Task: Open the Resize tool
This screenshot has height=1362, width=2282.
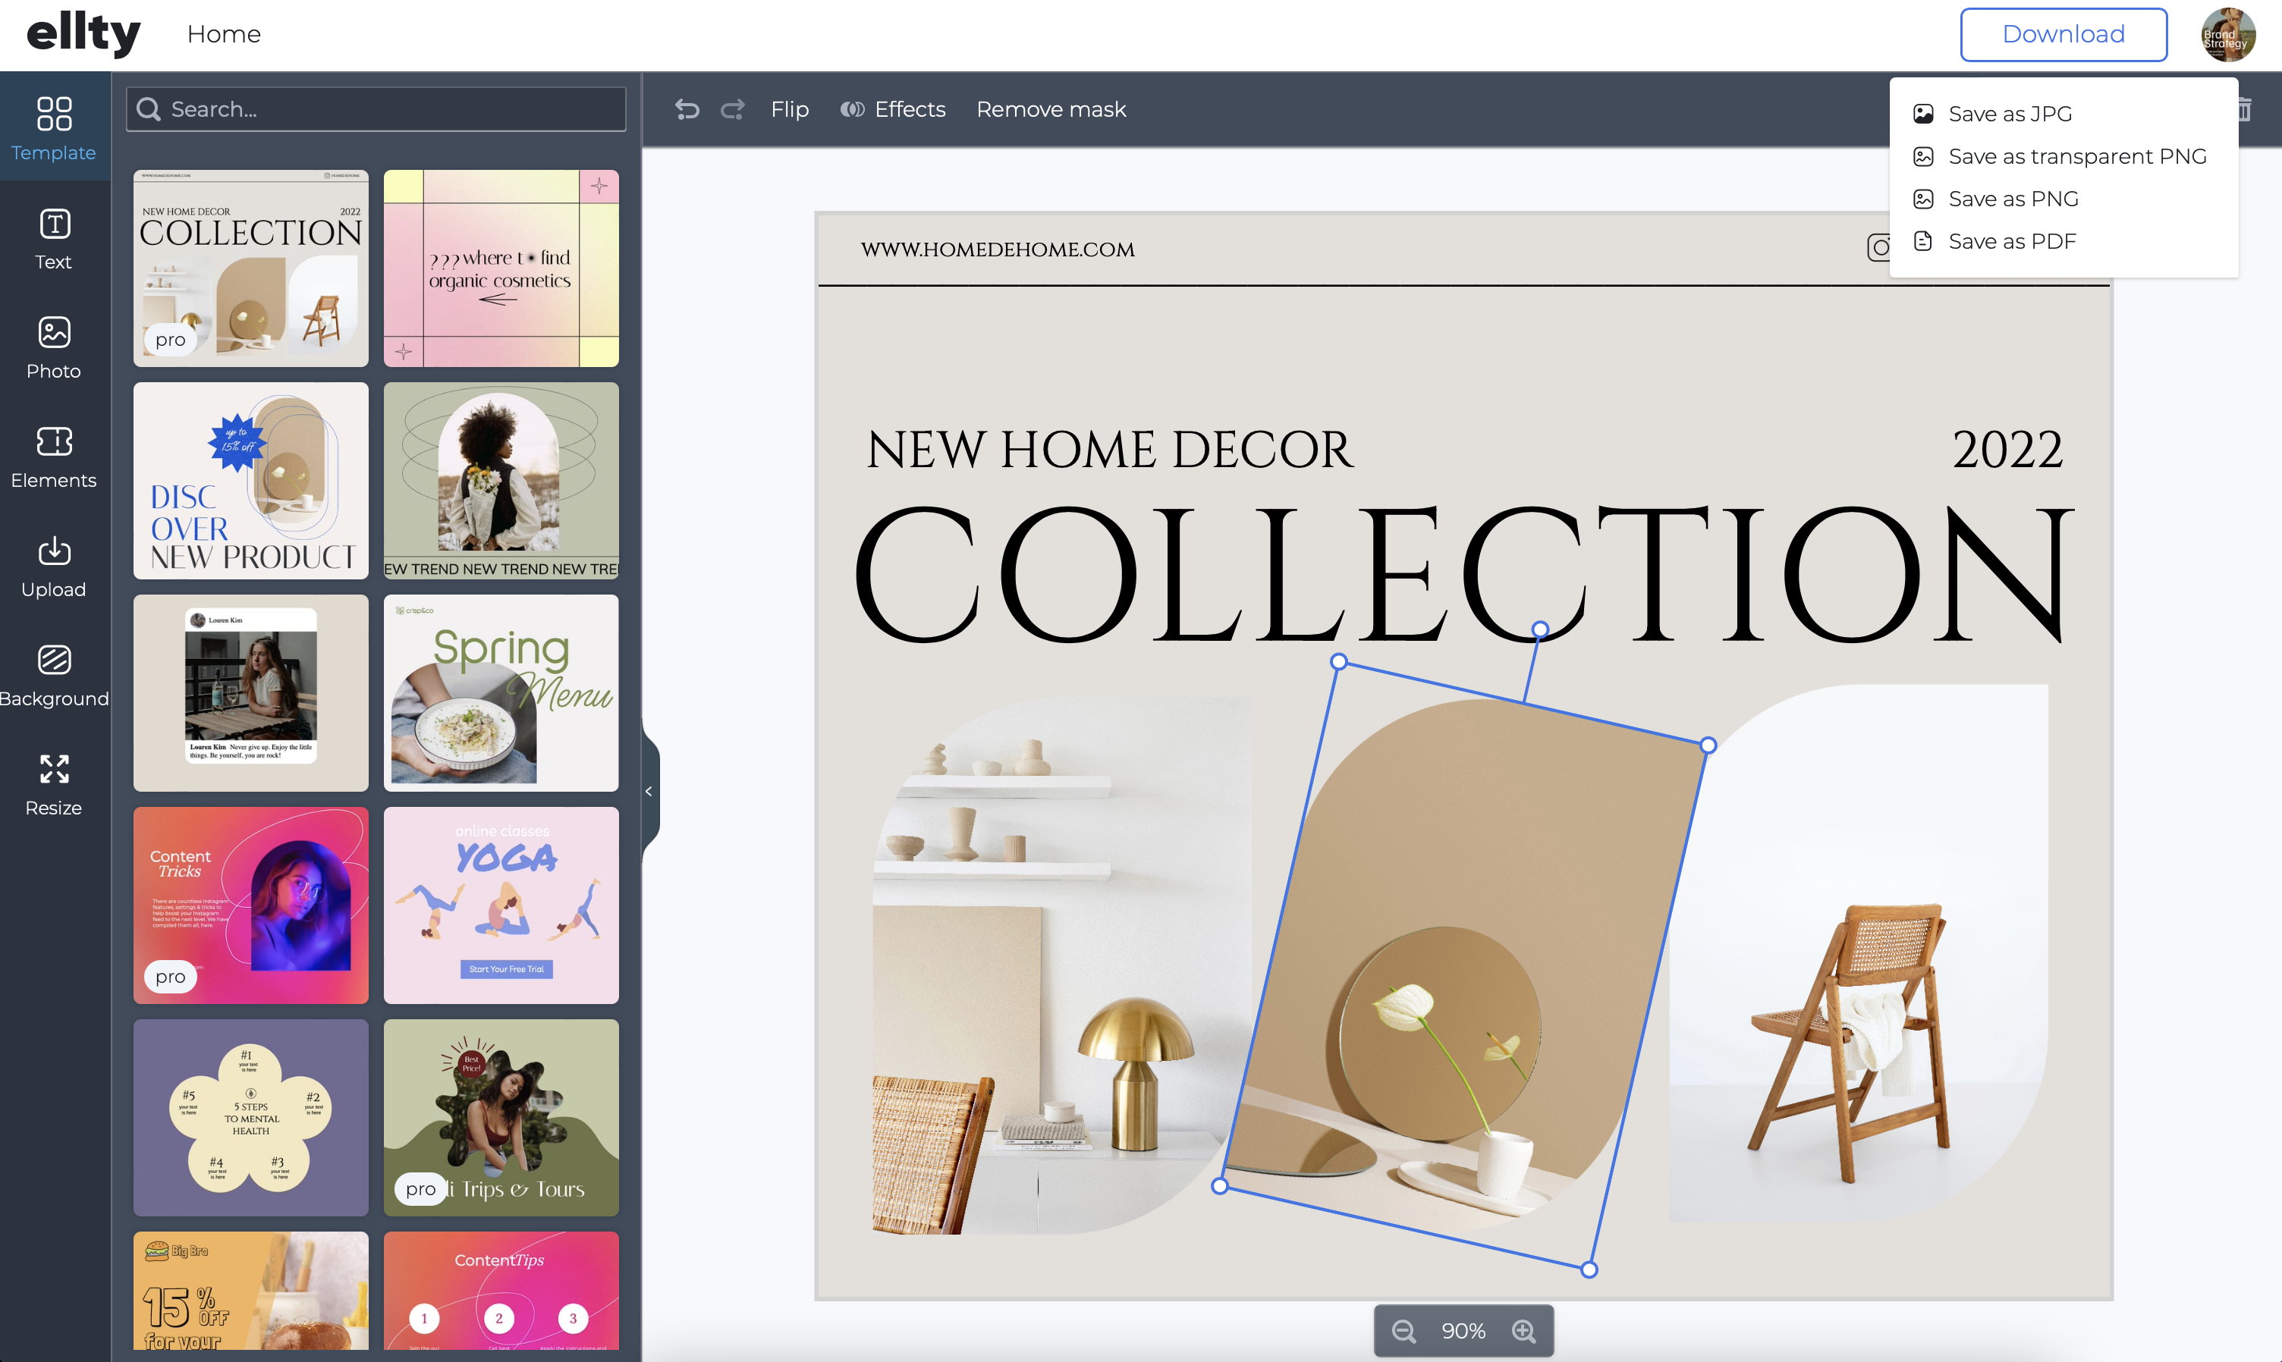Action: click(x=54, y=785)
